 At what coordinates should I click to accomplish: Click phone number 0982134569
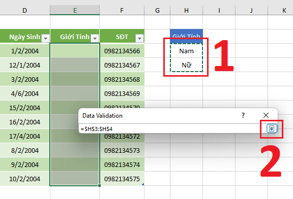(x=122, y=93)
